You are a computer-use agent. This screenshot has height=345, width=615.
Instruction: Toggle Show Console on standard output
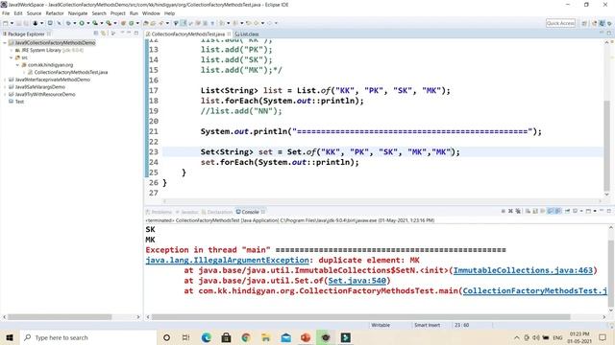click(551, 211)
